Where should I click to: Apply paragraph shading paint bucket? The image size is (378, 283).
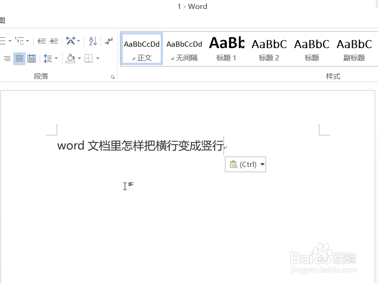70,58
